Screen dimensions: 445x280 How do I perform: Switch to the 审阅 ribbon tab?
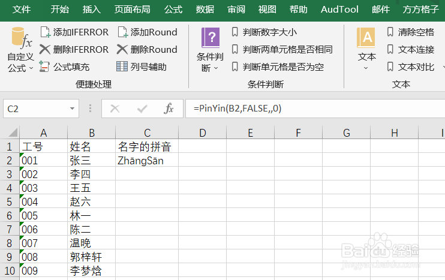tap(236, 10)
